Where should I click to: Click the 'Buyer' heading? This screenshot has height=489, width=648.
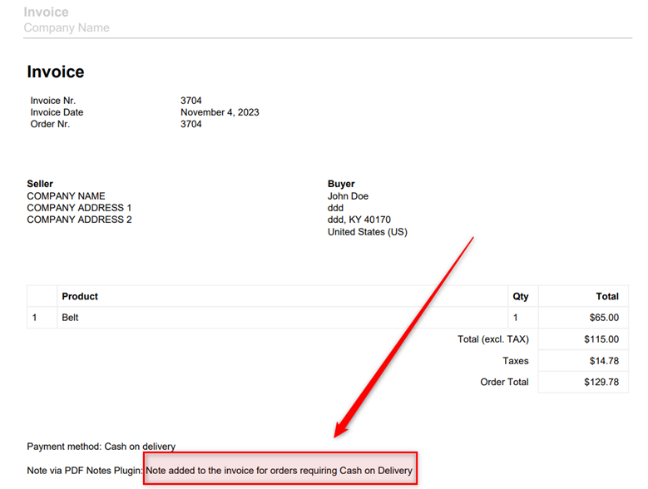341,184
